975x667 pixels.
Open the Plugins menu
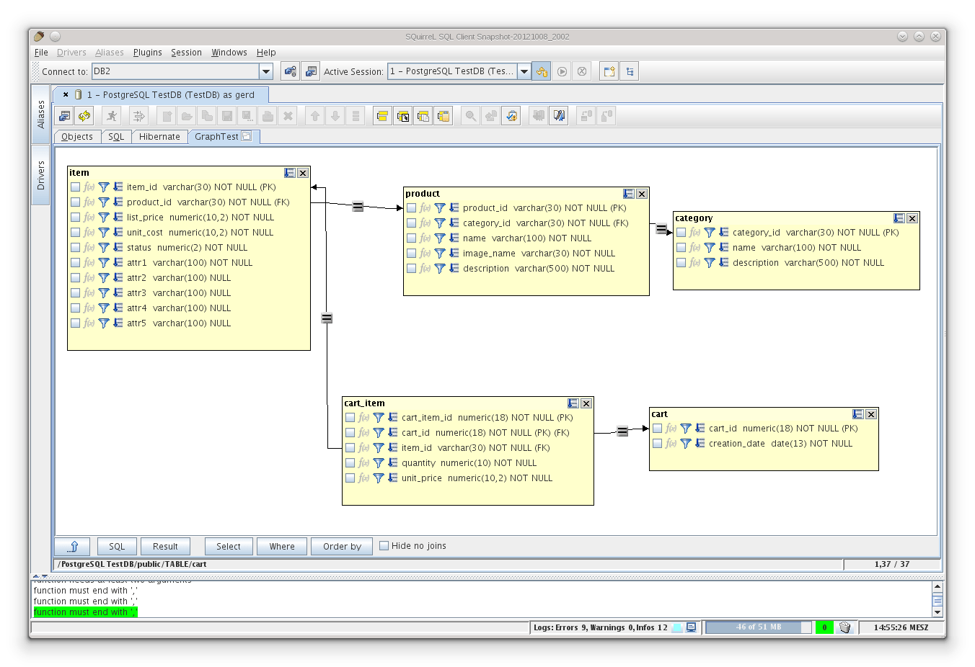click(147, 52)
